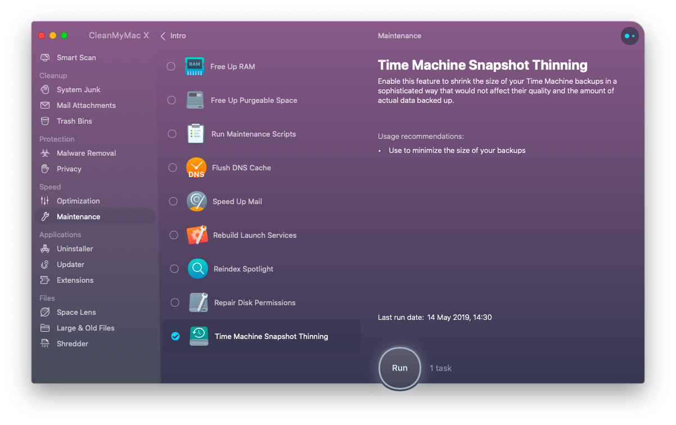The height and width of the screenshot is (425, 676).
Task: Check the Reindex Spotlight checkbox
Action: 174,269
